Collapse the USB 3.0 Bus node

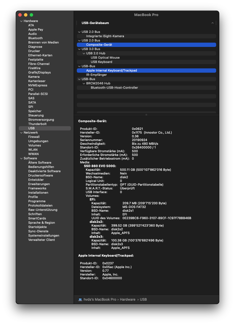(79, 49)
